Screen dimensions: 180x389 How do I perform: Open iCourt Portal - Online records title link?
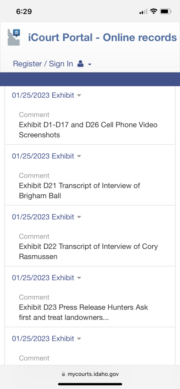102,37
